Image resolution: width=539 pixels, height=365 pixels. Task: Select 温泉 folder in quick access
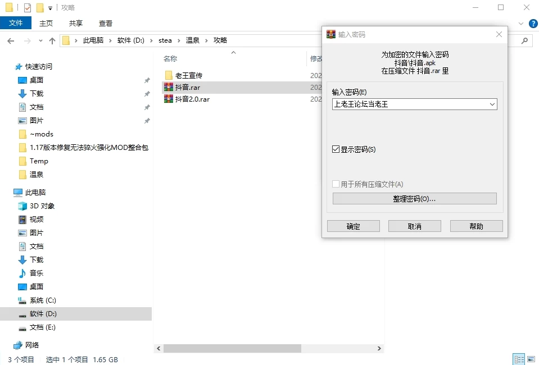37,175
